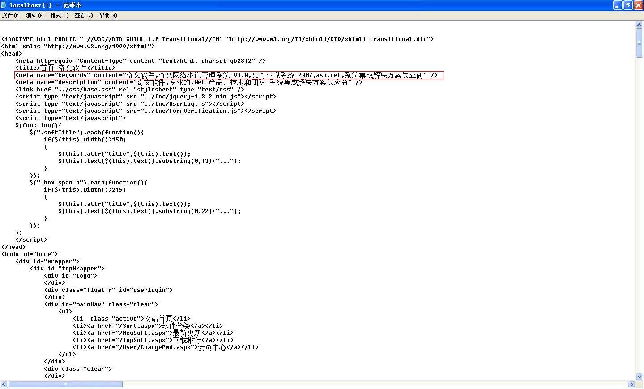Click the $(function(){ line

coord(38,125)
